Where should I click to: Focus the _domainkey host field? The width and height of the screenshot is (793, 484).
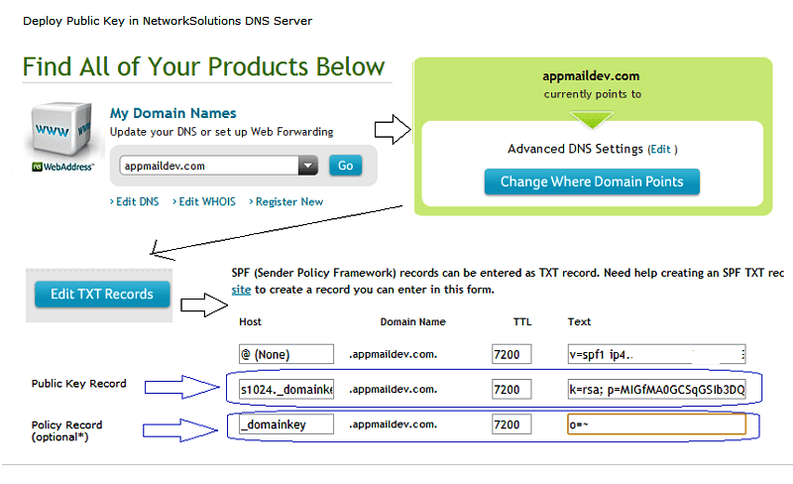click(286, 424)
